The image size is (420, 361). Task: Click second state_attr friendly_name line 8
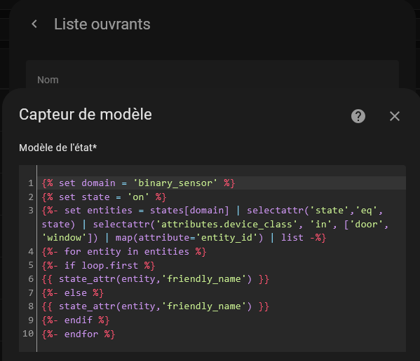coord(156,306)
